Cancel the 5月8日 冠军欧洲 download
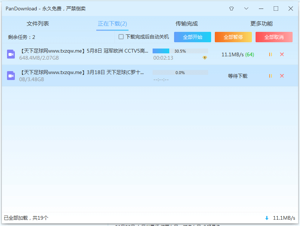Screen dimensions: 300x226 click(x=282, y=54)
